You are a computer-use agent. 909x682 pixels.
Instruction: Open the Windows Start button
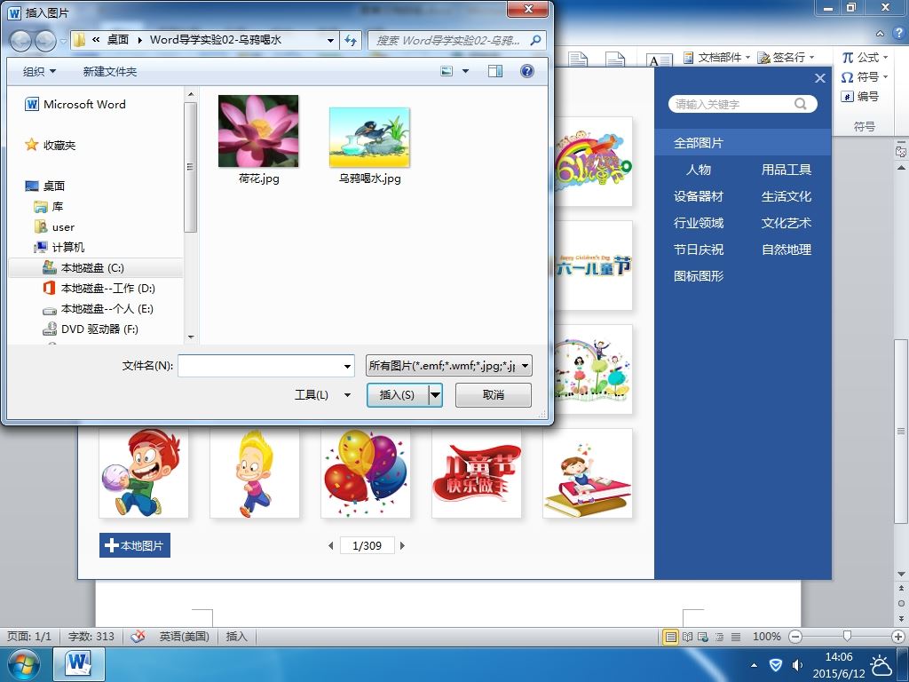click(23, 664)
